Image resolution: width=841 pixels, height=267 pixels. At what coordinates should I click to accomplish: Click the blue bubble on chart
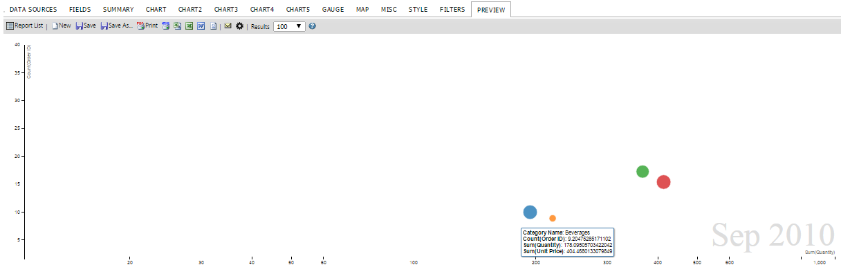point(530,212)
